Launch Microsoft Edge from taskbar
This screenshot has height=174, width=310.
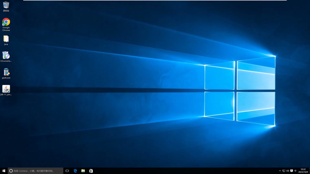click(x=75, y=171)
